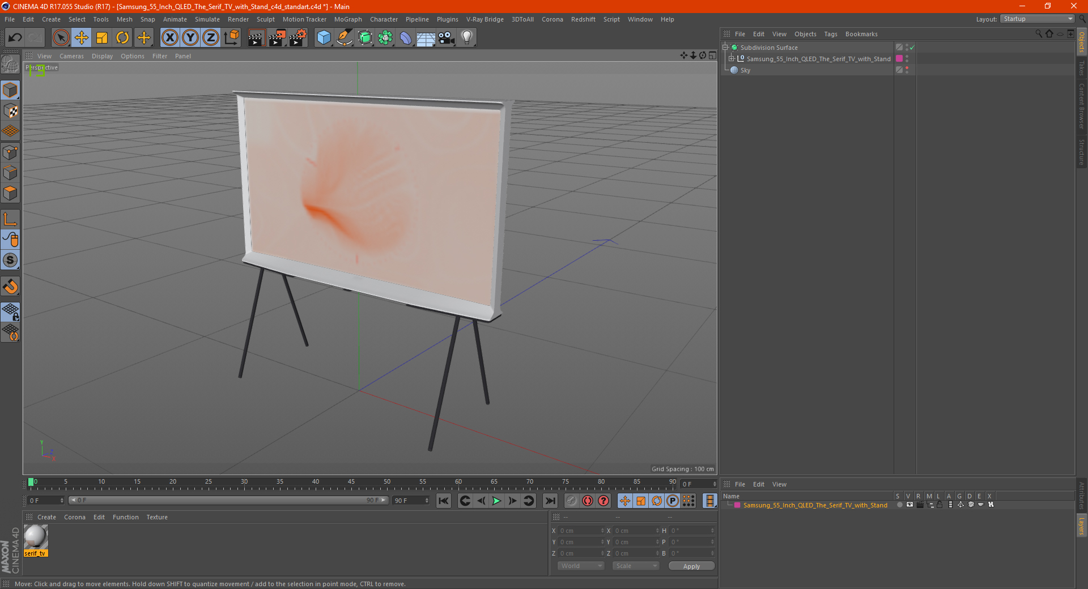Click Make Editable icon in left sidebar
This screenshot has height=589, width=1088.
[x=10, y=65]
